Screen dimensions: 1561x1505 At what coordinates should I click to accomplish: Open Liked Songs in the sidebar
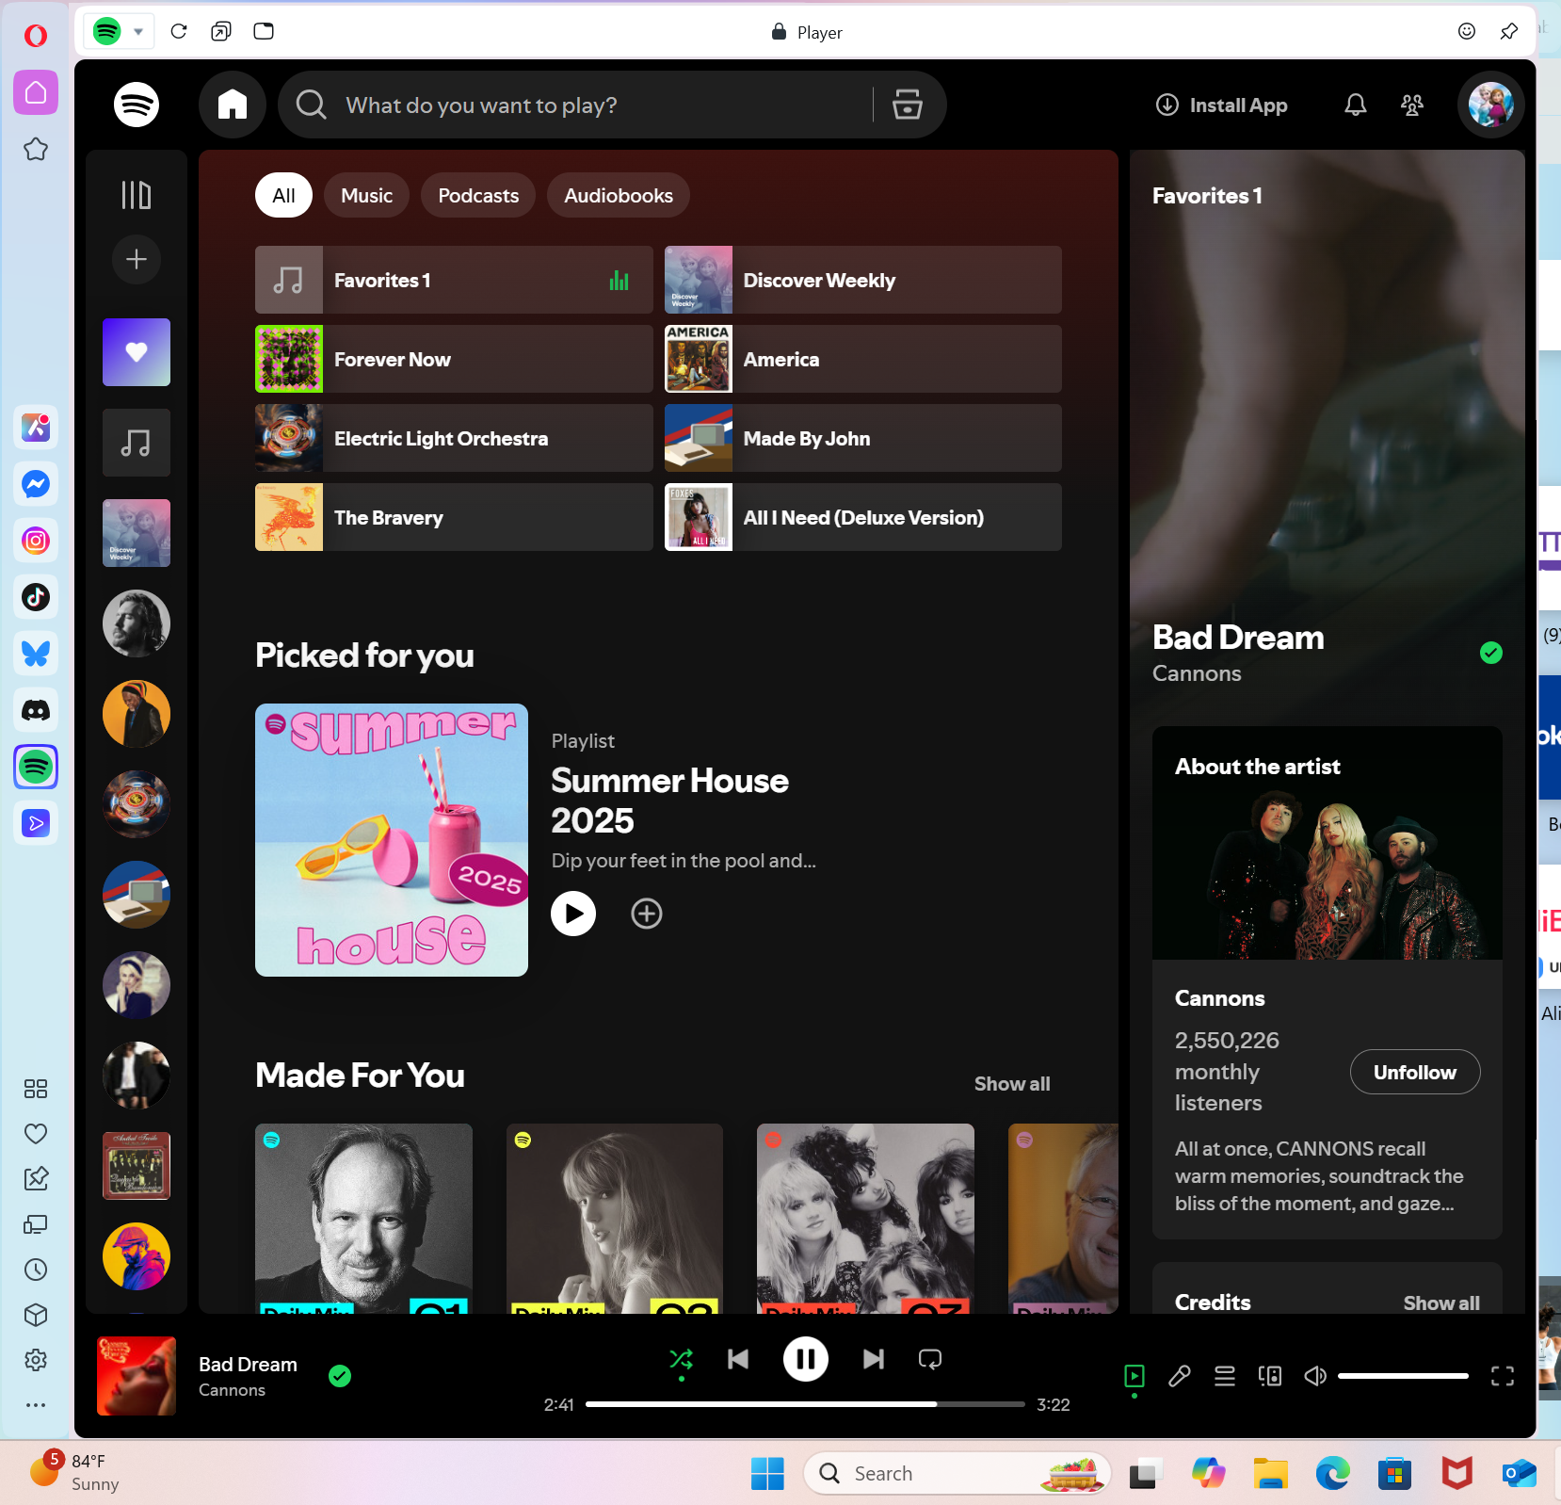(x=137, y=352)
